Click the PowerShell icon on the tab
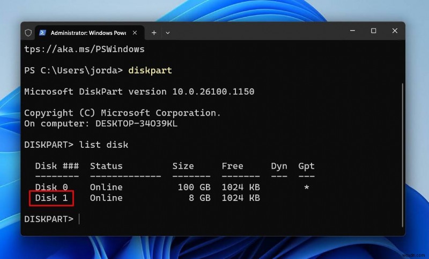 [x=42, y=33]
